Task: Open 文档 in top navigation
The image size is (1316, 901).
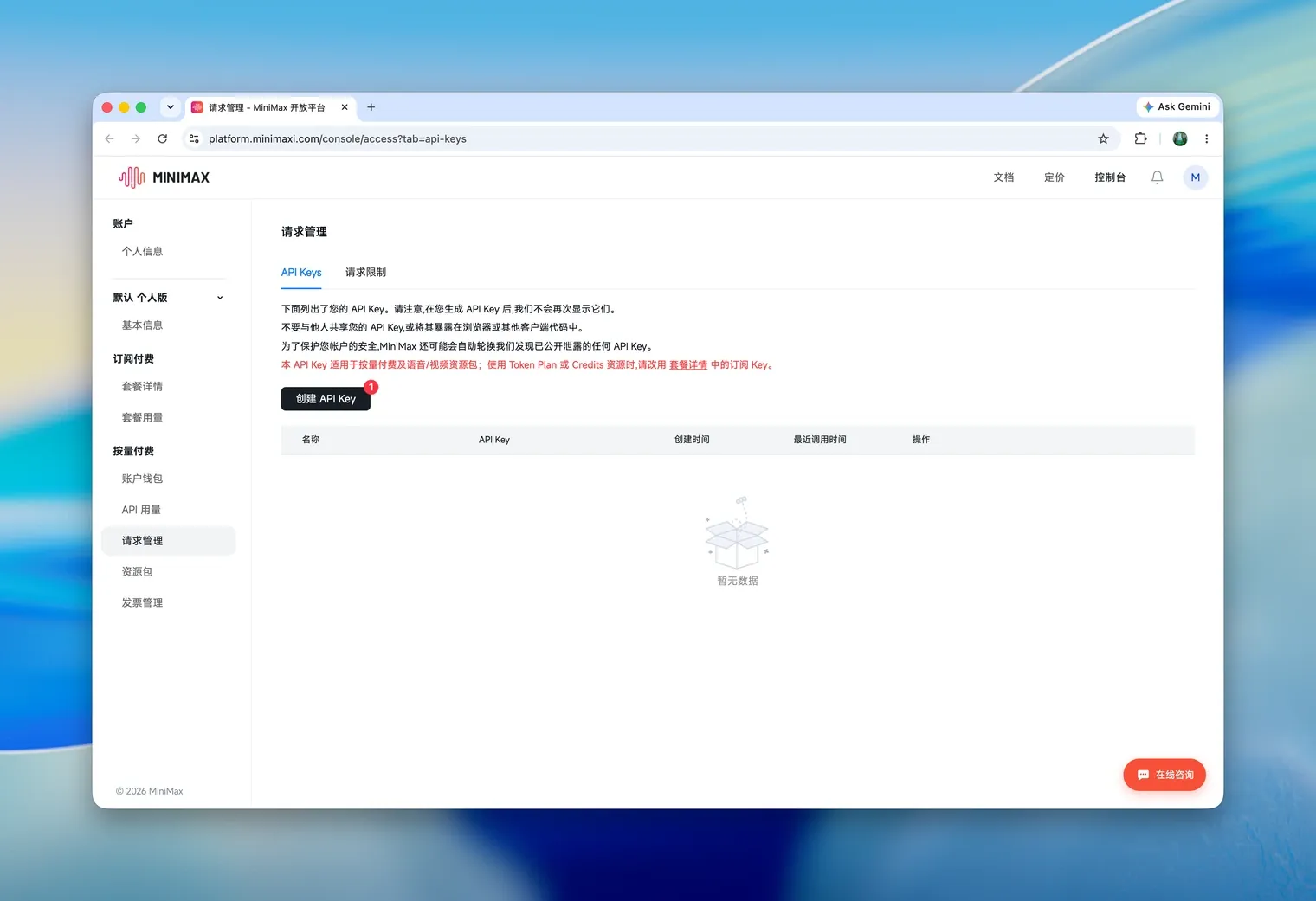Action: 1003,177
